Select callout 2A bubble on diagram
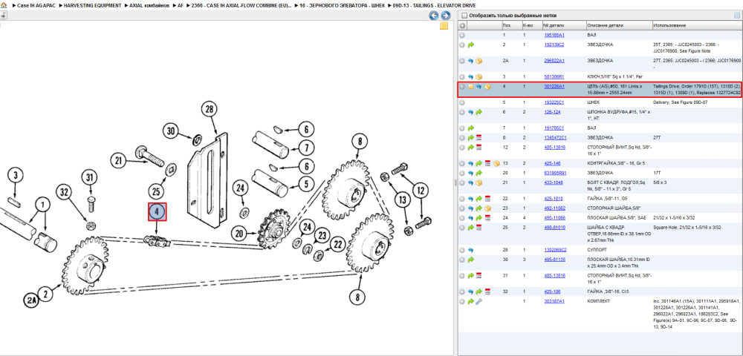The image size is (743, 356). coord(30,300)
